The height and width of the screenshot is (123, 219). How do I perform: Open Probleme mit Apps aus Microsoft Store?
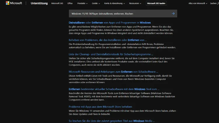coord(100,107)
